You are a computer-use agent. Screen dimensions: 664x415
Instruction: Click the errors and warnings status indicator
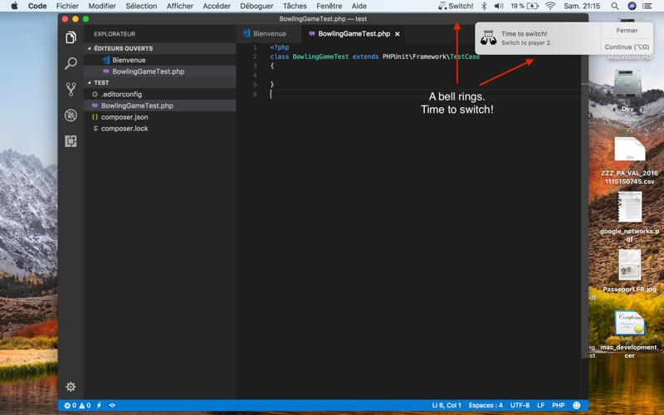point(77,405)
